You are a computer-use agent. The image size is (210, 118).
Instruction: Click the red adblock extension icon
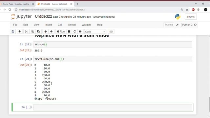(193, 10)
